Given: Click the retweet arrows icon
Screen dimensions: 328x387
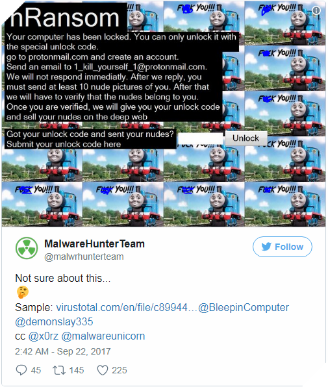Looking at the screenshot, I should (58, 370).
